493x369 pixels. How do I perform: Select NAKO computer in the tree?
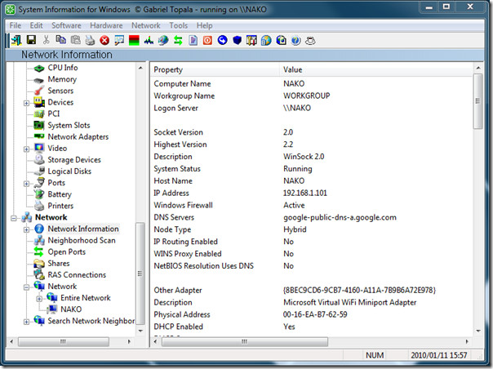point(71,309)
